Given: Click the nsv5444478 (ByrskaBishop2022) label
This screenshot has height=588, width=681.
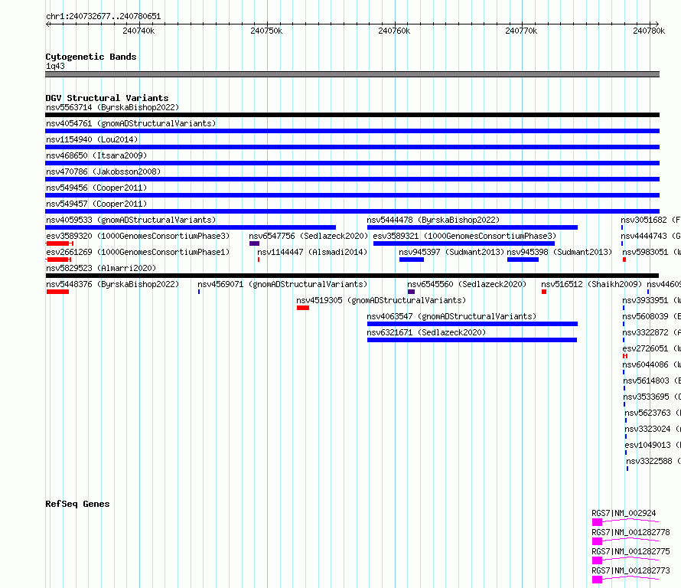Looking at the screenshot, I should click(x=433, y=220).
